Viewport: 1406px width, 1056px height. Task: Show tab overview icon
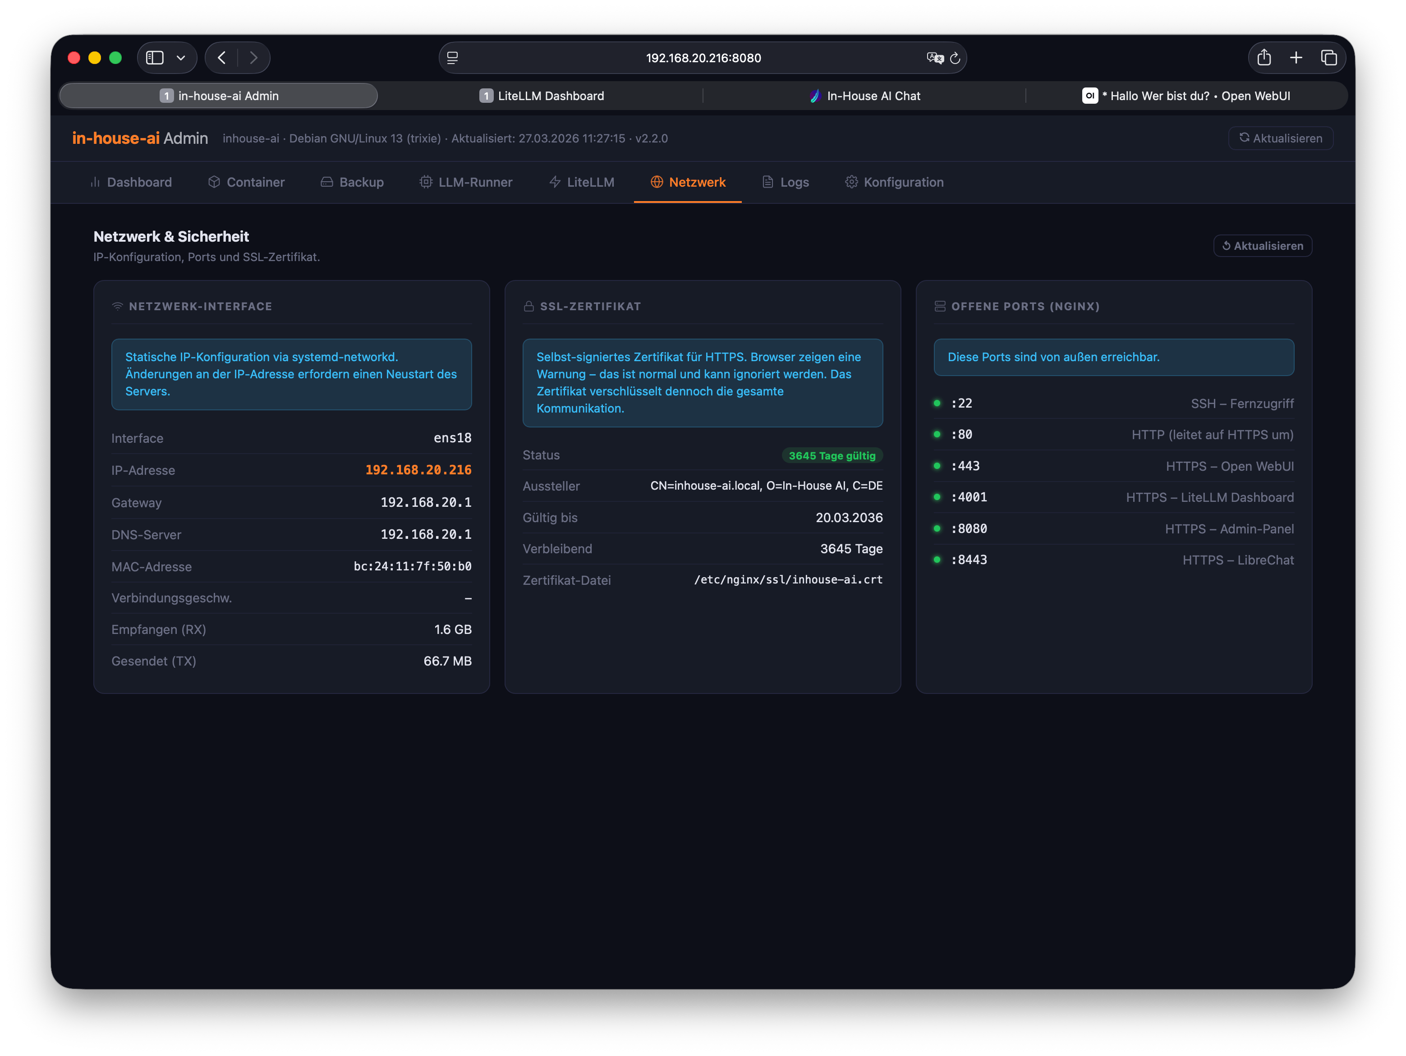pos(1328,58)
